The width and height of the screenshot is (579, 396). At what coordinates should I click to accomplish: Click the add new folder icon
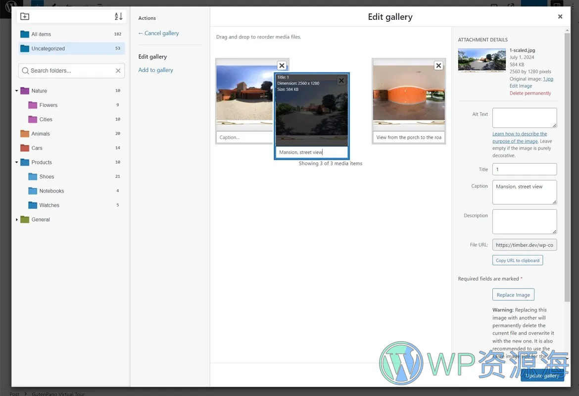click(25, 16)
